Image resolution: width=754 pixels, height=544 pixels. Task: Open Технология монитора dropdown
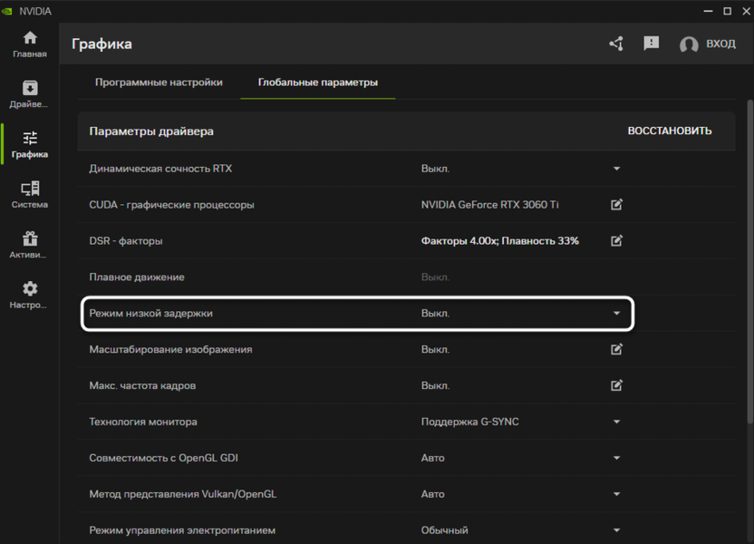616,423
